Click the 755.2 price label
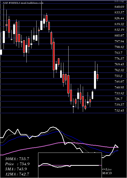Viewport: 127px width, 178px height. click(x=118, y=76)
